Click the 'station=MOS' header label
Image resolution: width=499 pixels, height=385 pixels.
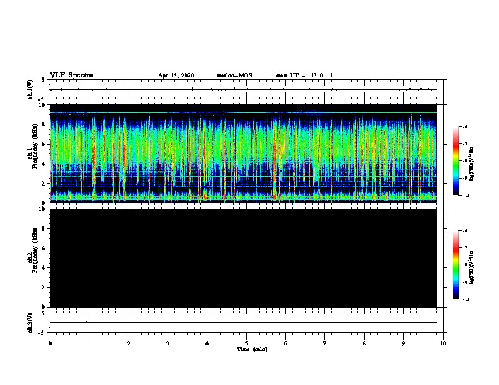(x=234, y=75)
